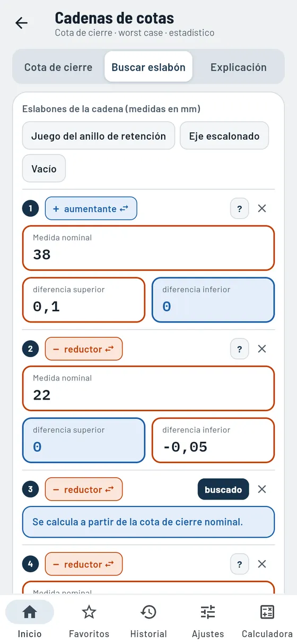Switch to the Cota de cierre tab
297x644 pixels.
[x=58, y=67]
